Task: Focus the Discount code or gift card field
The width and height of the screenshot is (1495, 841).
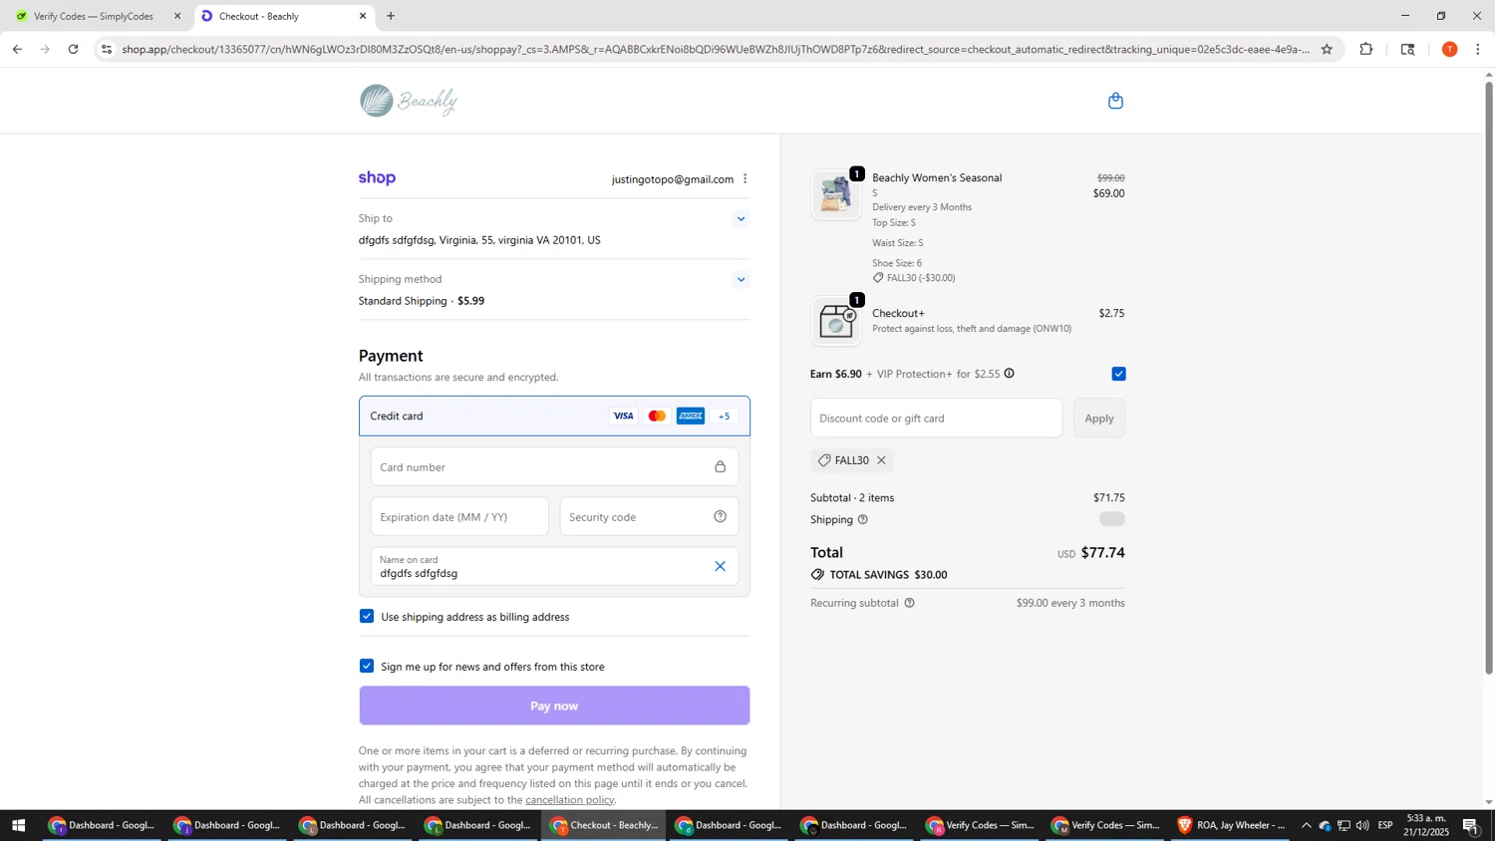Action: [936, 419]
